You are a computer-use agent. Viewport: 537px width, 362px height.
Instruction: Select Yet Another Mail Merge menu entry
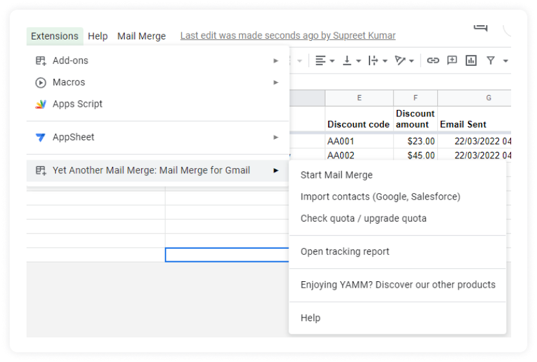tap(158, 171)
